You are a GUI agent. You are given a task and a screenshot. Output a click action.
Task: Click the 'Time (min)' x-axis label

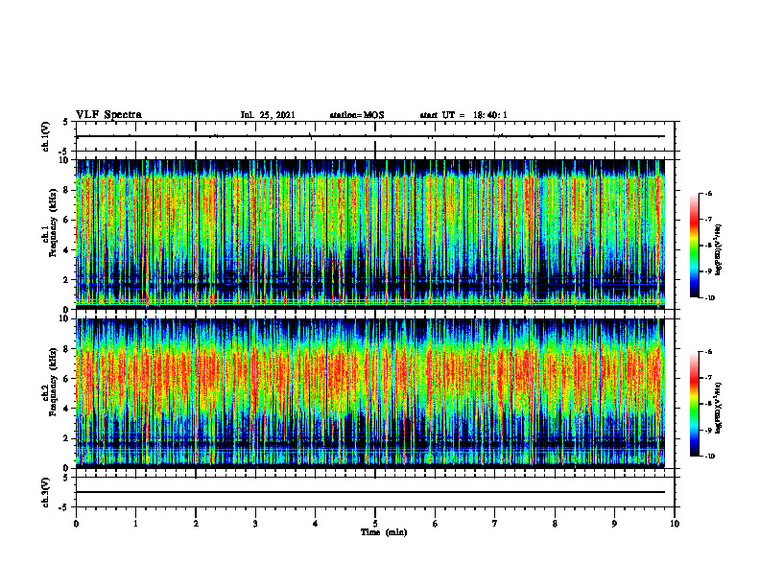[x=384, y=532]
